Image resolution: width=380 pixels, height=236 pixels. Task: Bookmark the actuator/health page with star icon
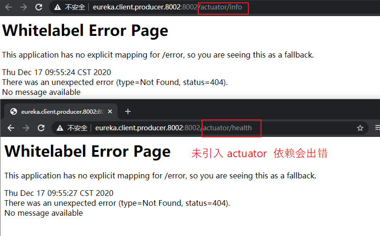(x=360, y=128)
